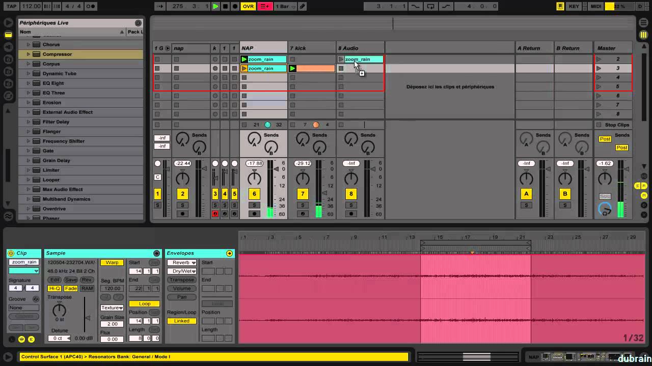Open the 1 Bar quantization menu
This screenshot has height=366, width=652.
pos(285,6)
